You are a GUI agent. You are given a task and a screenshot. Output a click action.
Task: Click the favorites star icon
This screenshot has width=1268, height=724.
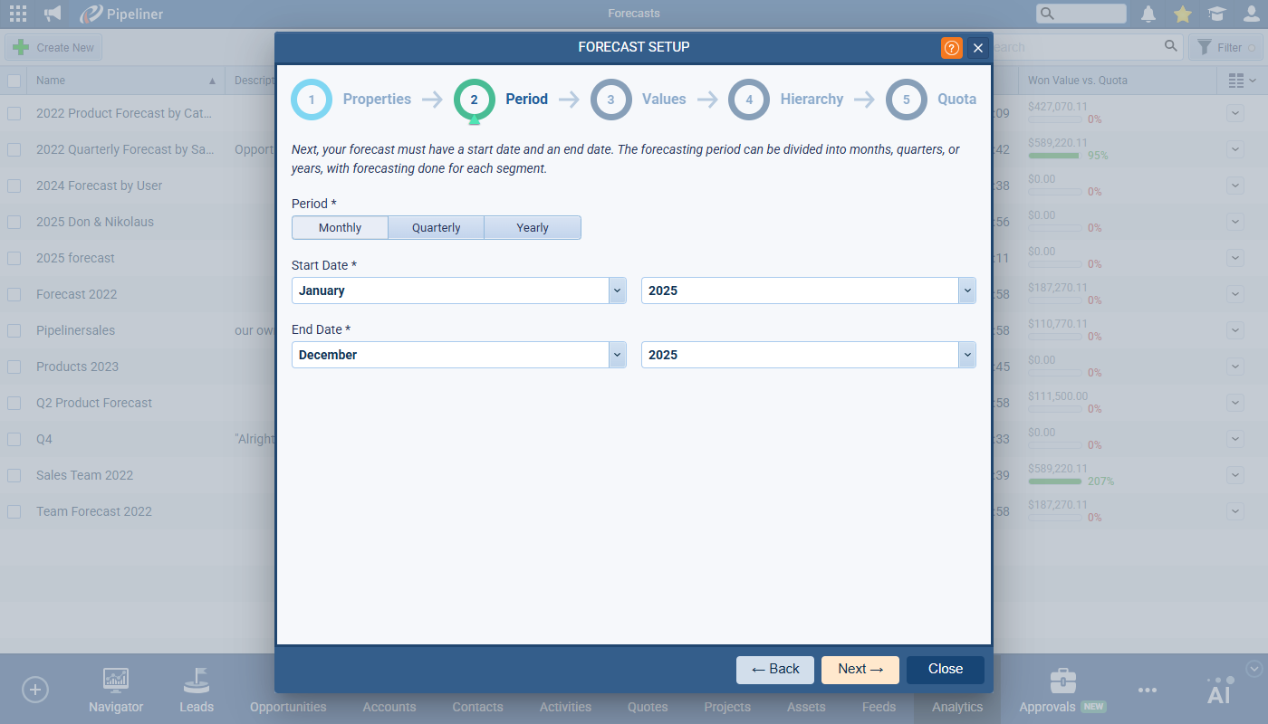coord(1183,14)
